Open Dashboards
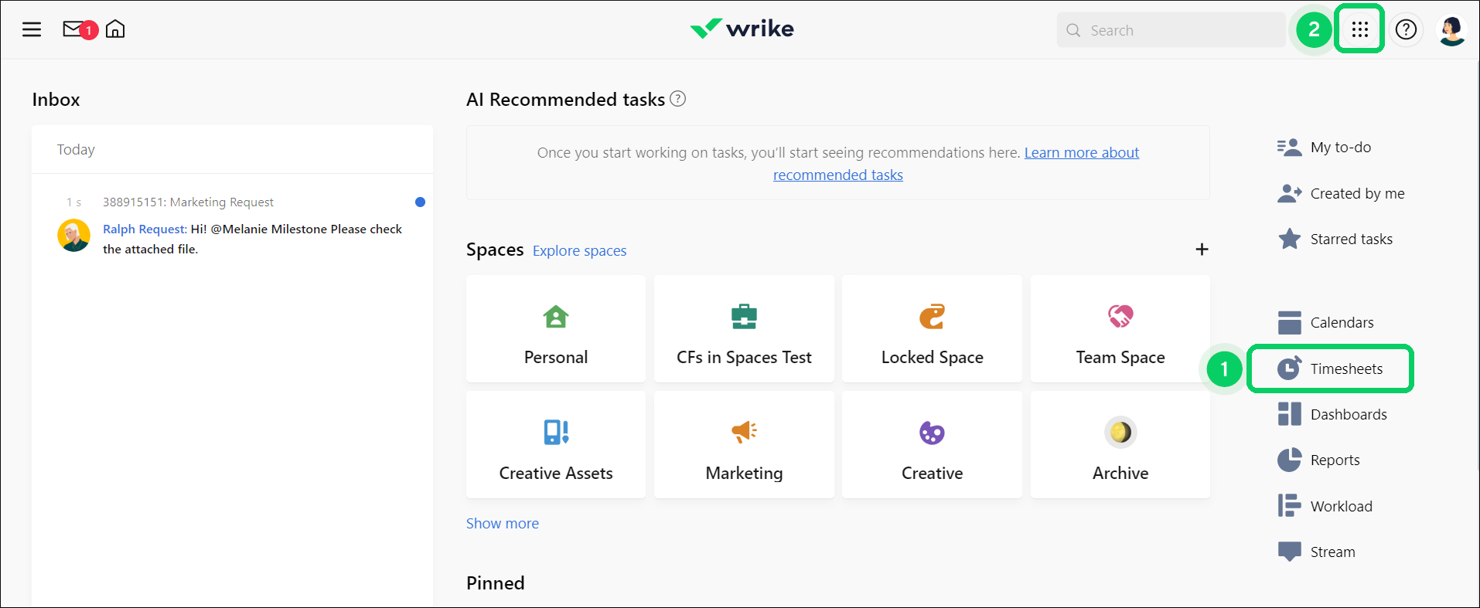 (1332, 414)
